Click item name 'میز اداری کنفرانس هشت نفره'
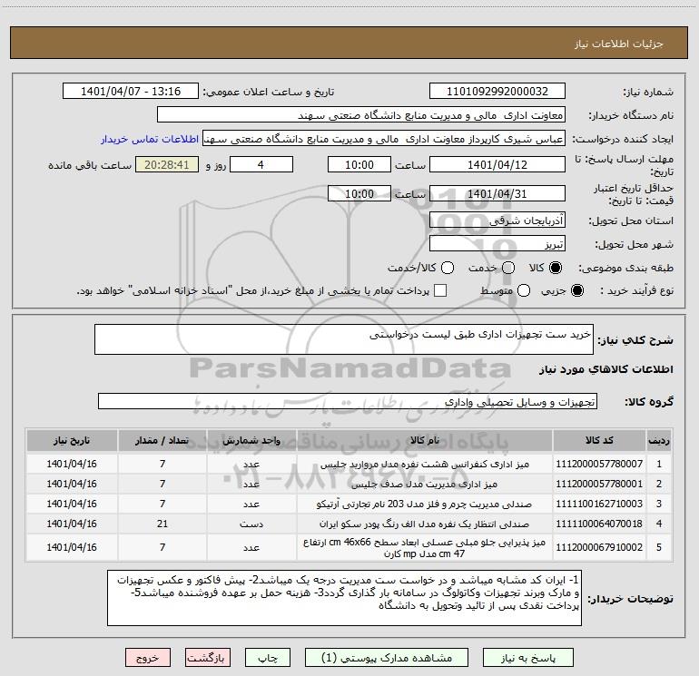 [425, 464]
